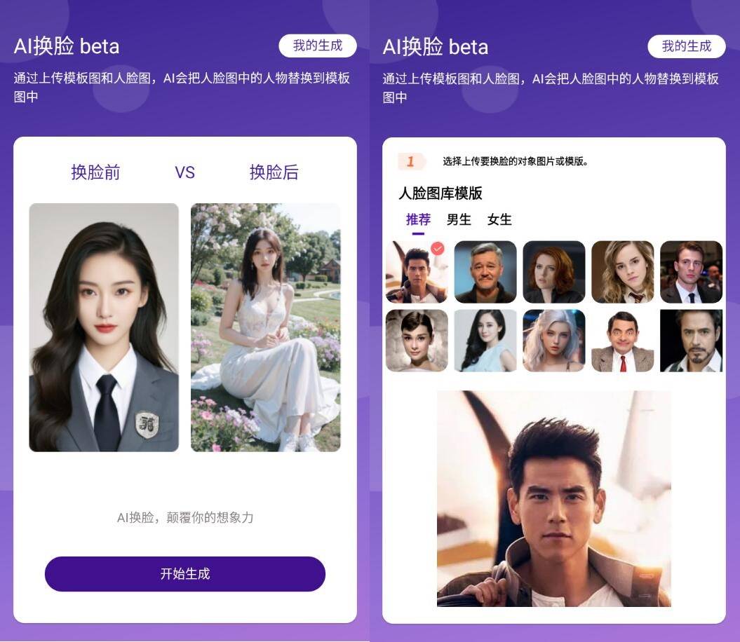This screenshot has height=642, width=740.
Task: Click the 开始生成 button
Action: pyautogui.click(x=185, y=573)
